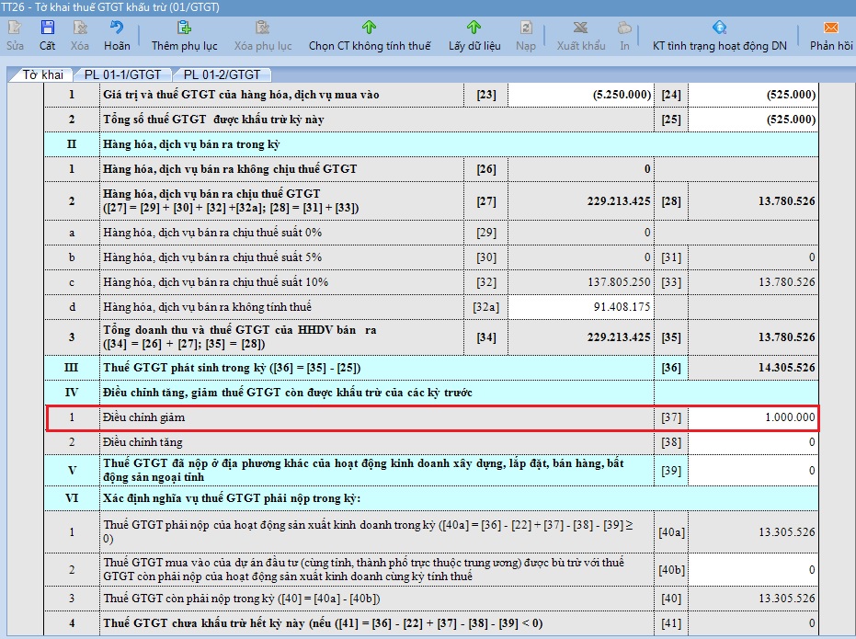The height and width of the screenshot is (639, 856).
Task: Click field [39] value cell
Action: click(x=753, y=471)
